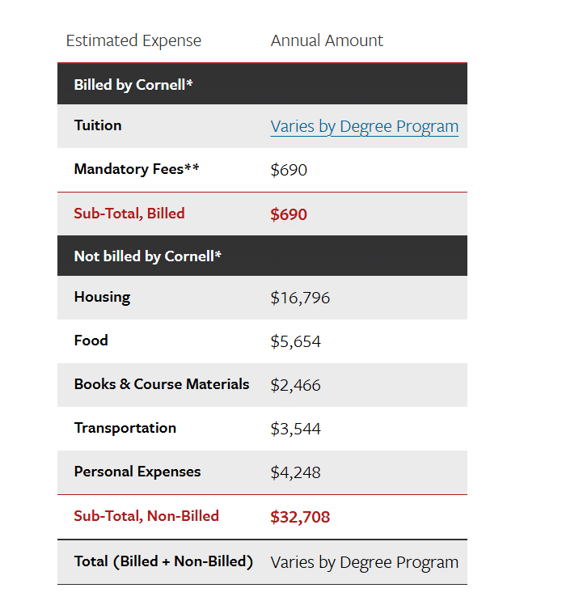The height and width of the screenshot is (601, 562).
Task: Click the Sub-Total, Non-Billed label
Action: click(146, 516)
